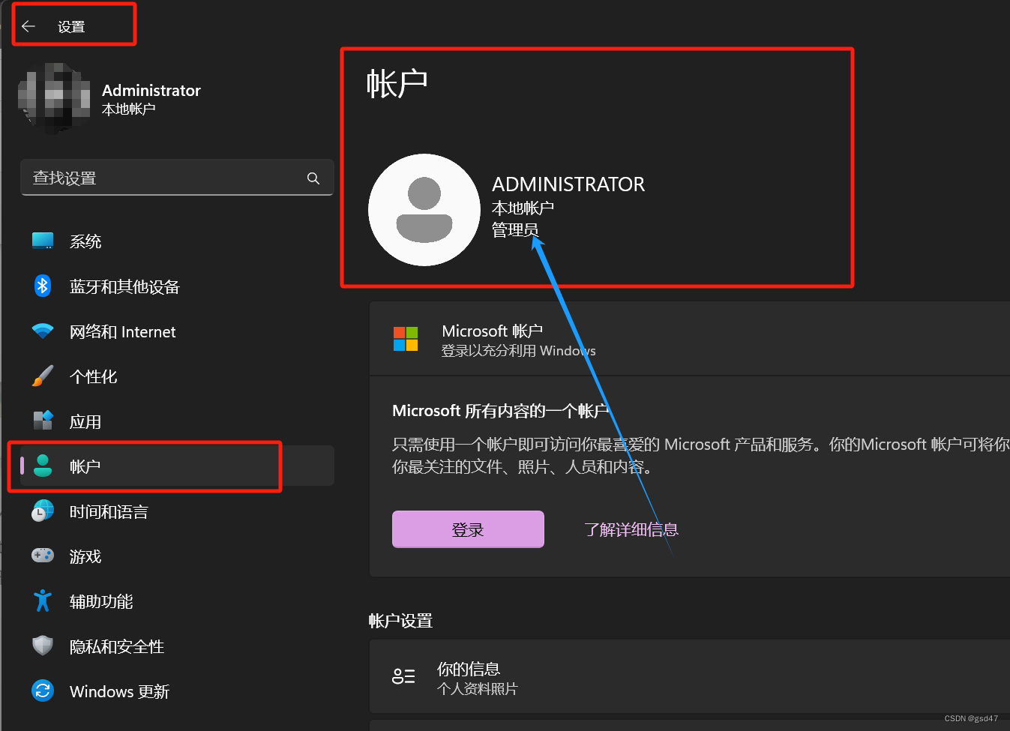1010x731 pixels.
Task: Click the shield icon for 隐私和安全性
Action: point(43,646)
